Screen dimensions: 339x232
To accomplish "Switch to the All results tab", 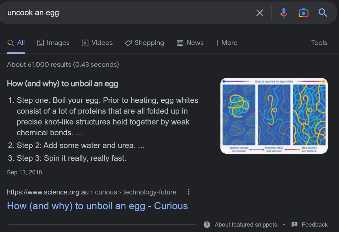I will click(x=16, y=43).
